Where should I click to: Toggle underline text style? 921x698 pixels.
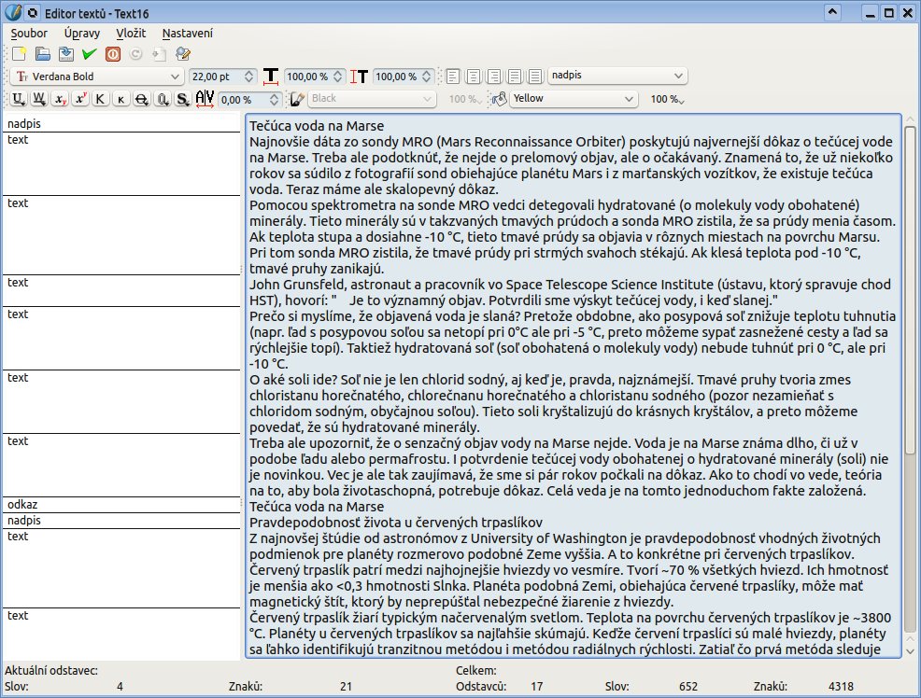(18, 99)
